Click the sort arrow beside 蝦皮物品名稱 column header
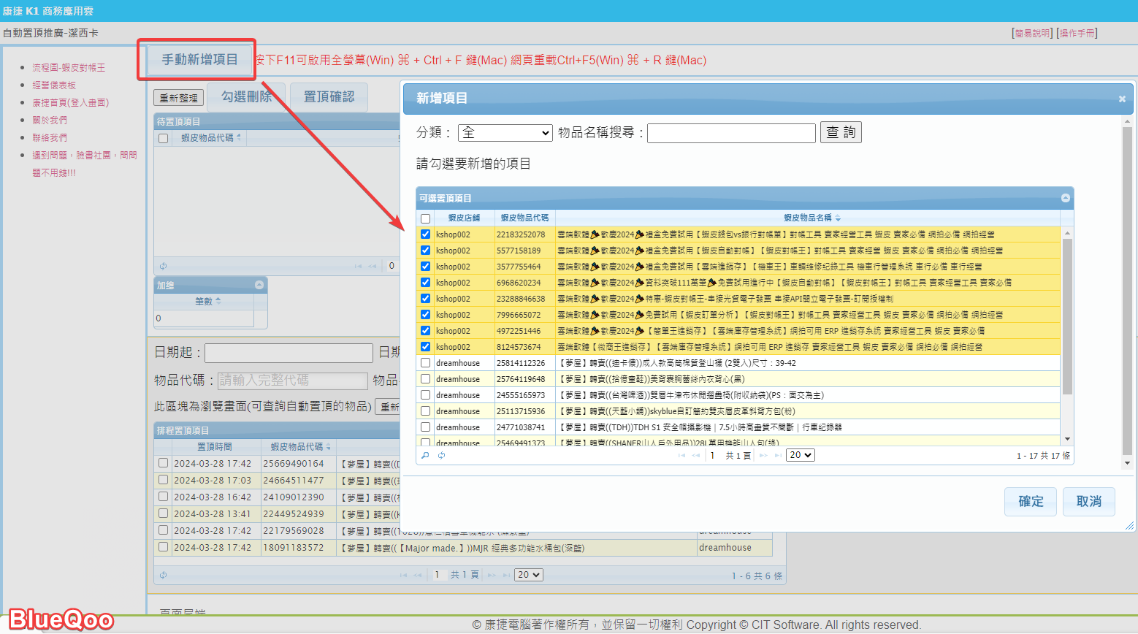This screenshot has width=1138, height=634. click(x=839, y=218)
